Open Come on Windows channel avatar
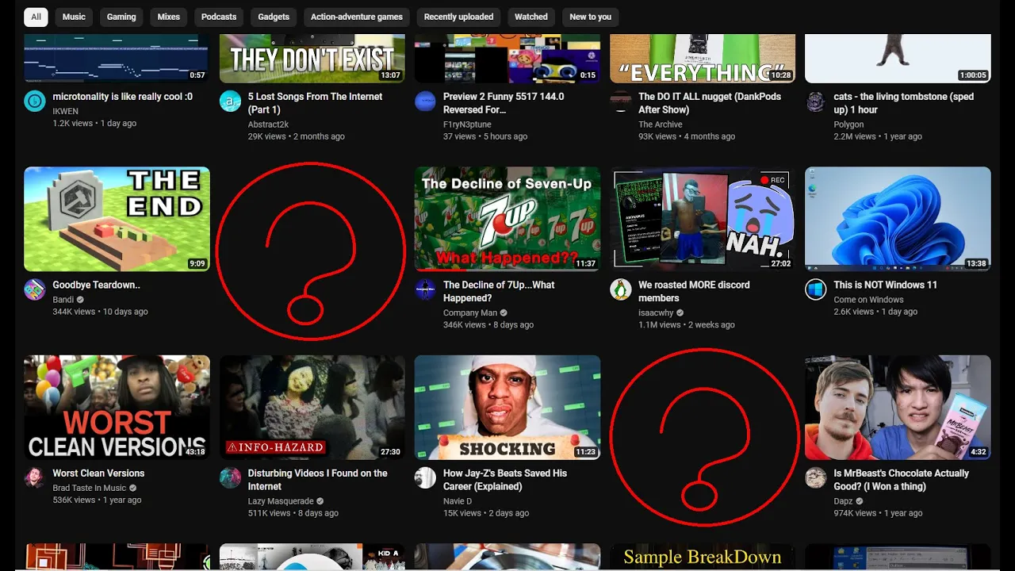 click(x=816, y=289)
